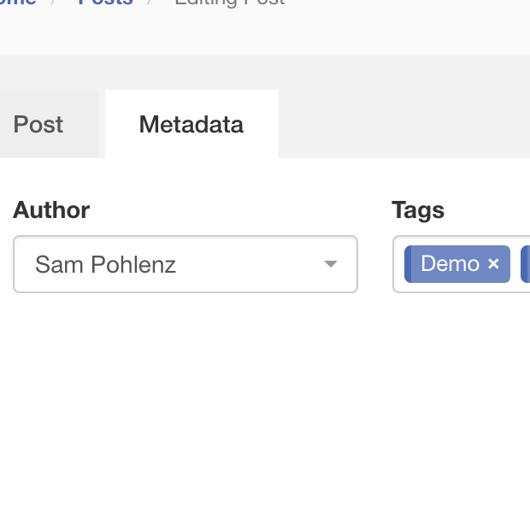Click the partially visible tag after Demo

point(525,264)
